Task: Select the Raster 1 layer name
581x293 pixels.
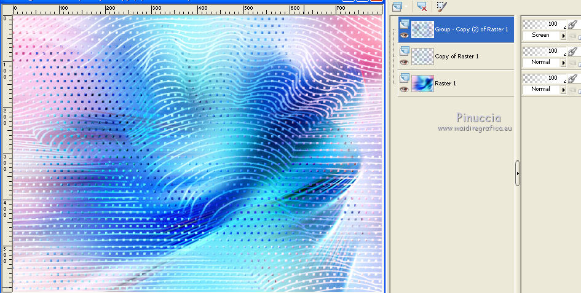Action: pos(445,84)
